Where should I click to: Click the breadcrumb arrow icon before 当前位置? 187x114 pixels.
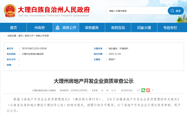click(x=5, y=36)
